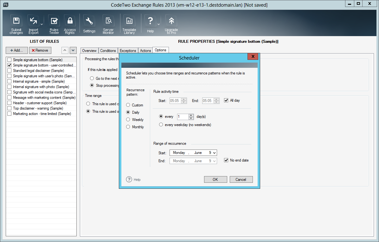Select Custom recurrence pattern

click(128, 105)
